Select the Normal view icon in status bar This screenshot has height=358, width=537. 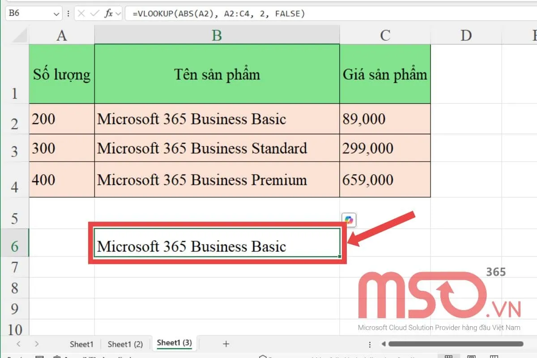[448, 356]
